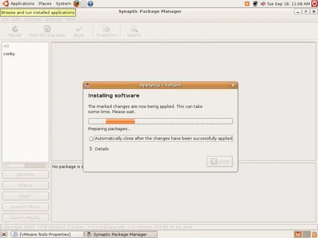This screenshot has height=238, width=318.
Task: Click the volume speaker tray icon
Action: 263,4
